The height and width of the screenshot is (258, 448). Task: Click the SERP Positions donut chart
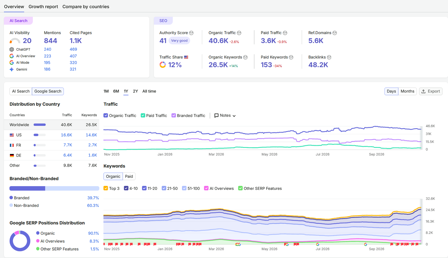click(x=20, y=241)
